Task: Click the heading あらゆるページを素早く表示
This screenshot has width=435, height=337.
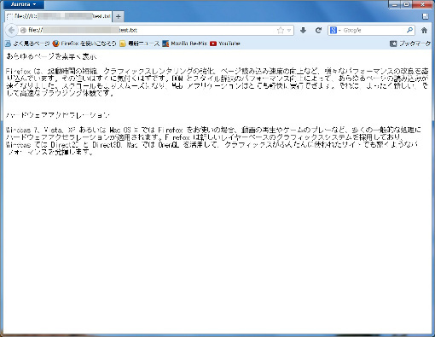Action: pos(51,56)
